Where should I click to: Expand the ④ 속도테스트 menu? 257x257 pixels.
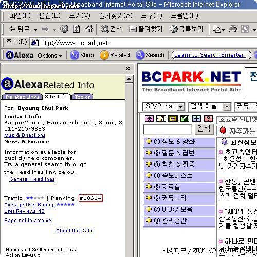pyautogui.click(x=179, y=175)
